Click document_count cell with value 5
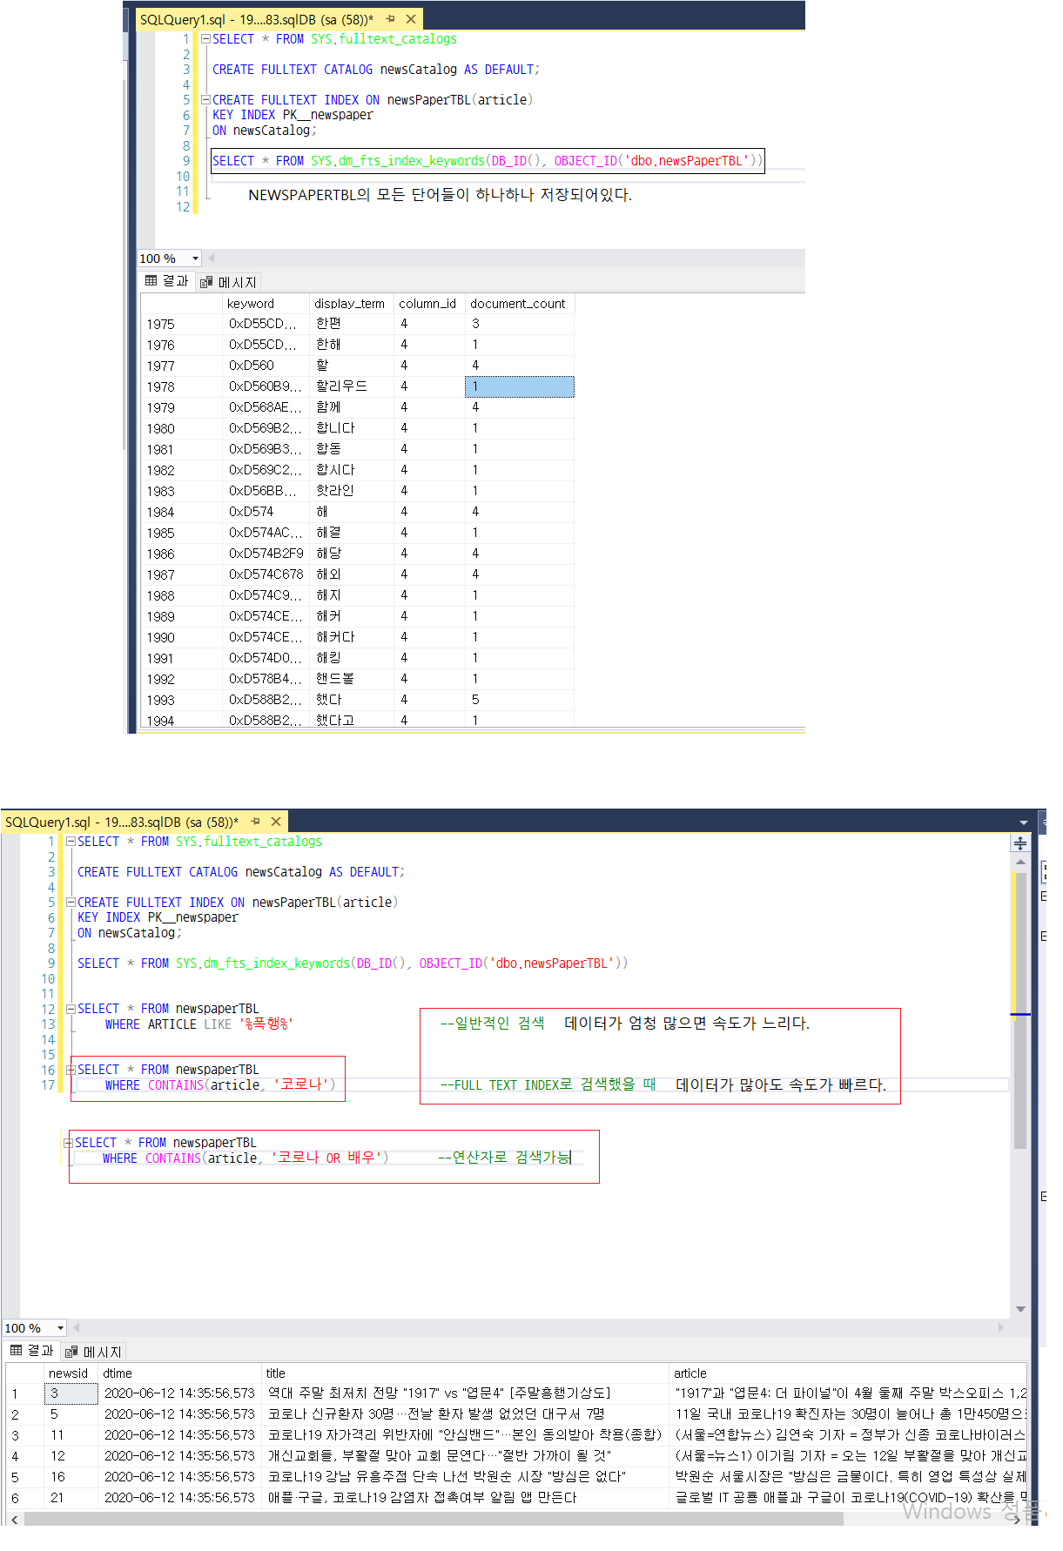The height and width of the screenshot is (1551, 1063). (x=520, y=700)
